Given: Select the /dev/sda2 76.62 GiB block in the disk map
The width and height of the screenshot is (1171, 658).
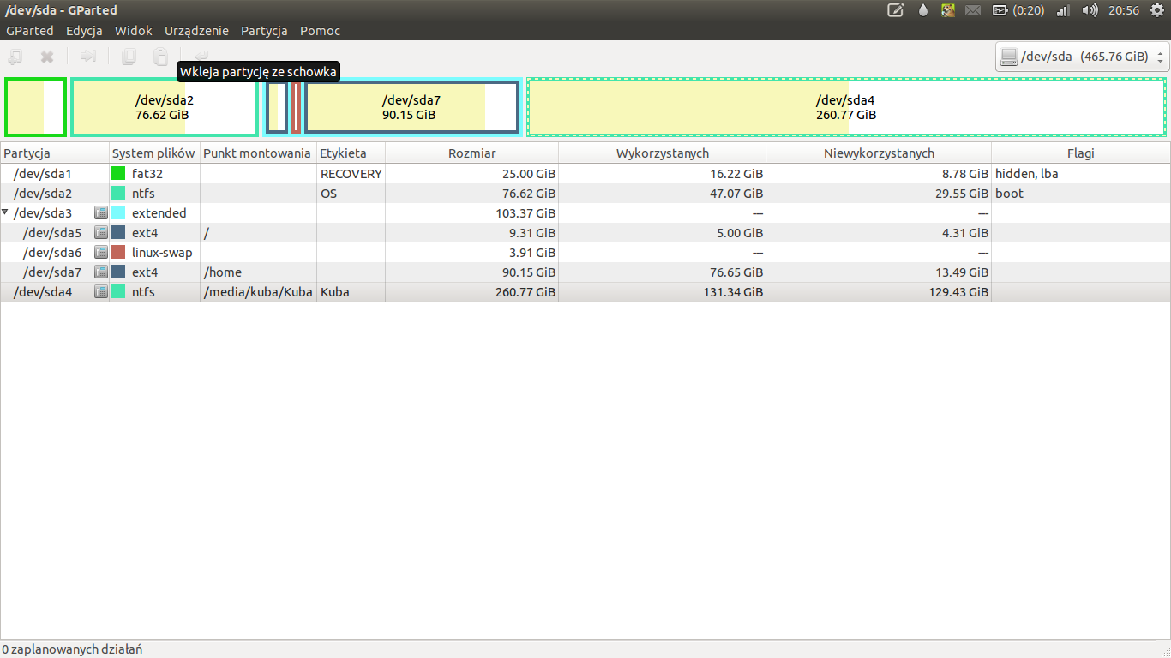Looking at the screenshot, I should click(165, 106).
